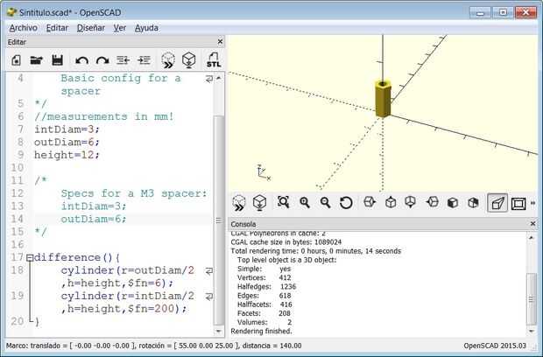Switch to the Top view

point(391,202)
